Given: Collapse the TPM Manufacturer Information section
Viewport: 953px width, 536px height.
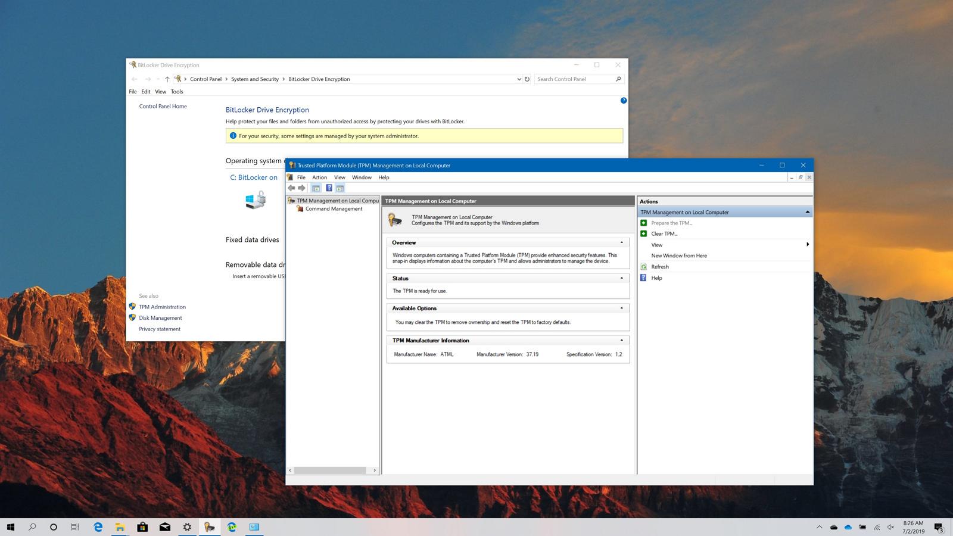Looking at the screenshot, I should pyautogui.click(x=622, y=341).
